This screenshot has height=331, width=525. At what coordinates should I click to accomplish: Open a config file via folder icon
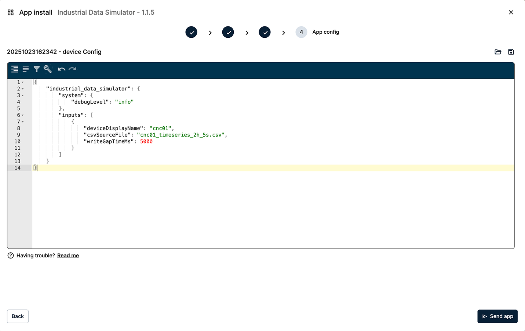[498, 52]
